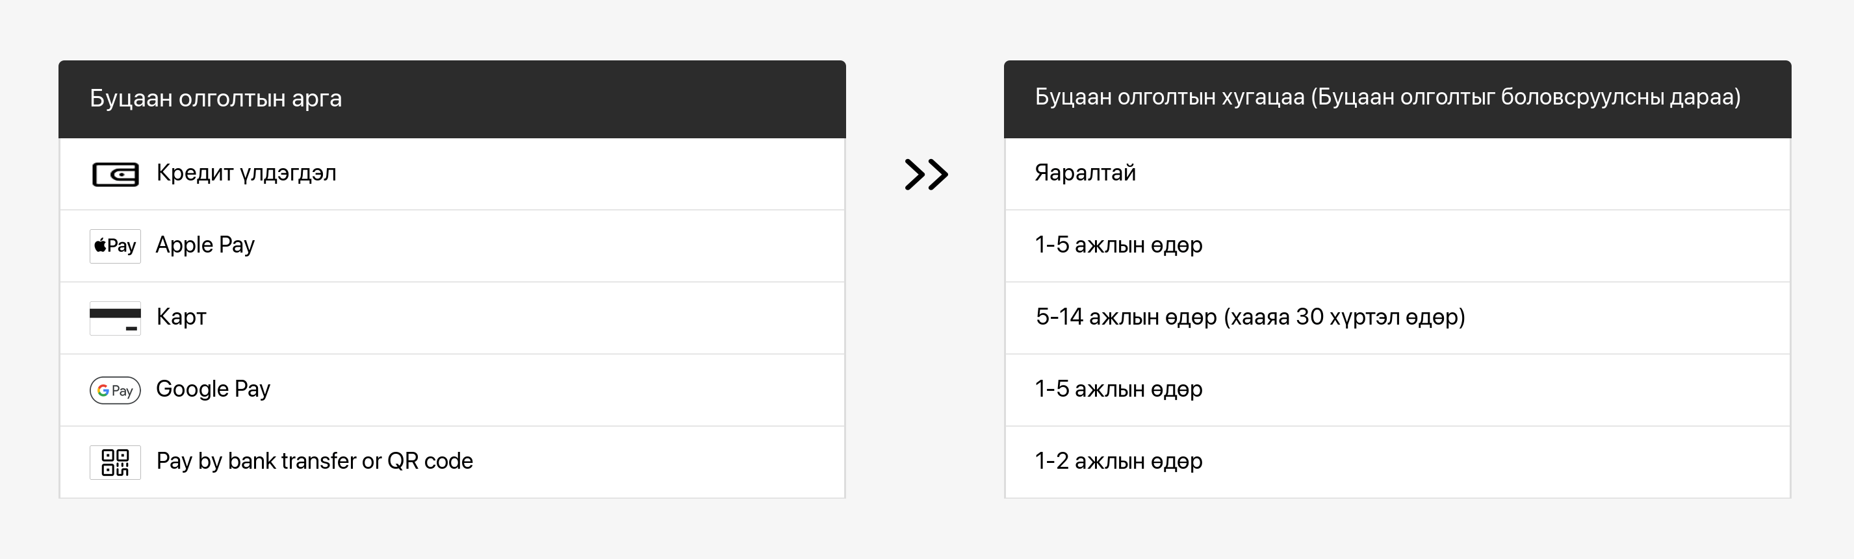The image size is (1854, 559).
Task: Select the Apple Pay label
Action: pos(205,245)
